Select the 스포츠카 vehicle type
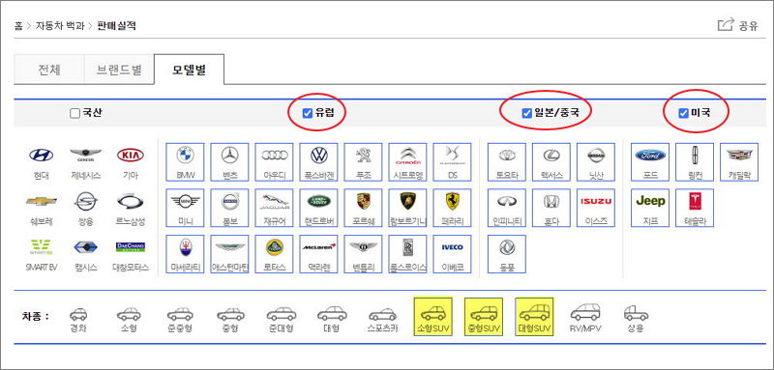Screen dimensions: 774x370 (382, 319)
